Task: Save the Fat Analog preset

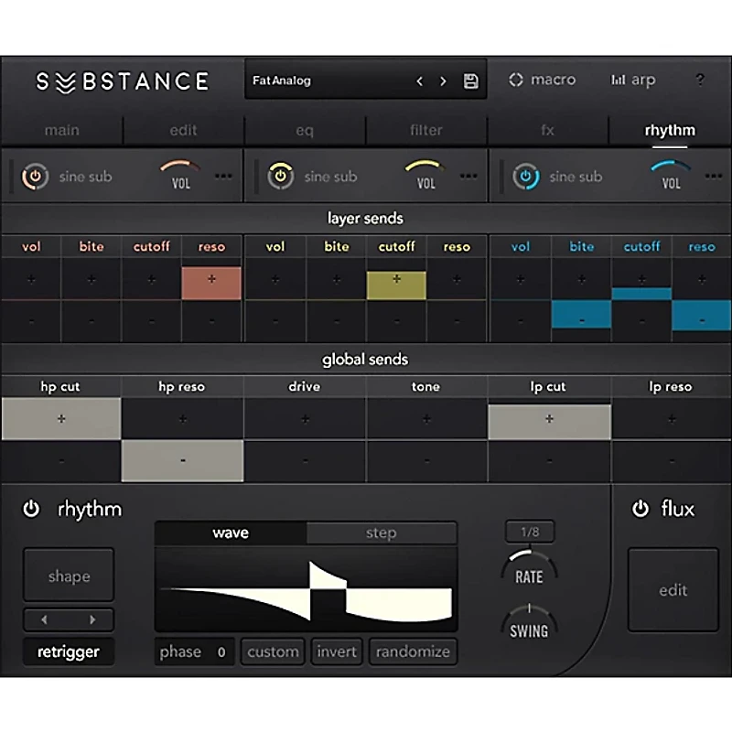Action: 470,81
